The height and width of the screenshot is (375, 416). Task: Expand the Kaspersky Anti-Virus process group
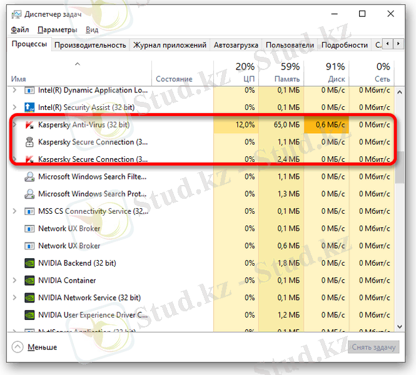14,125
